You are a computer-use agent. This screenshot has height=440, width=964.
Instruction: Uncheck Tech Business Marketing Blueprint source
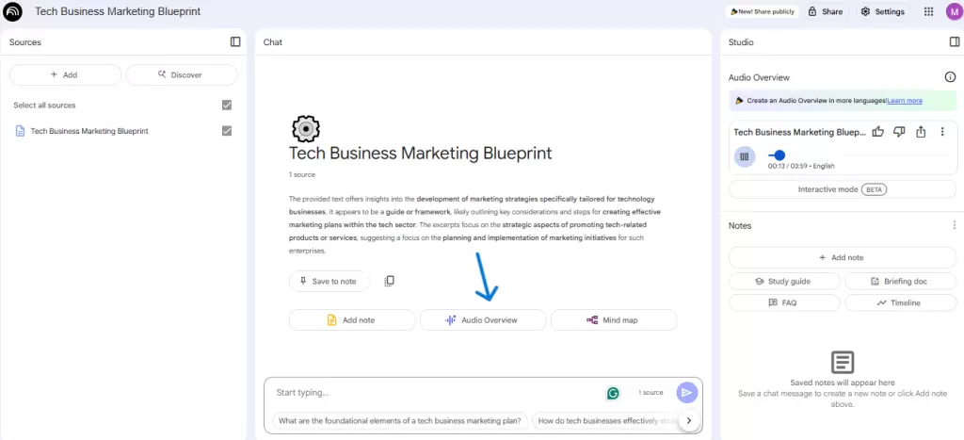coord(227,131)
